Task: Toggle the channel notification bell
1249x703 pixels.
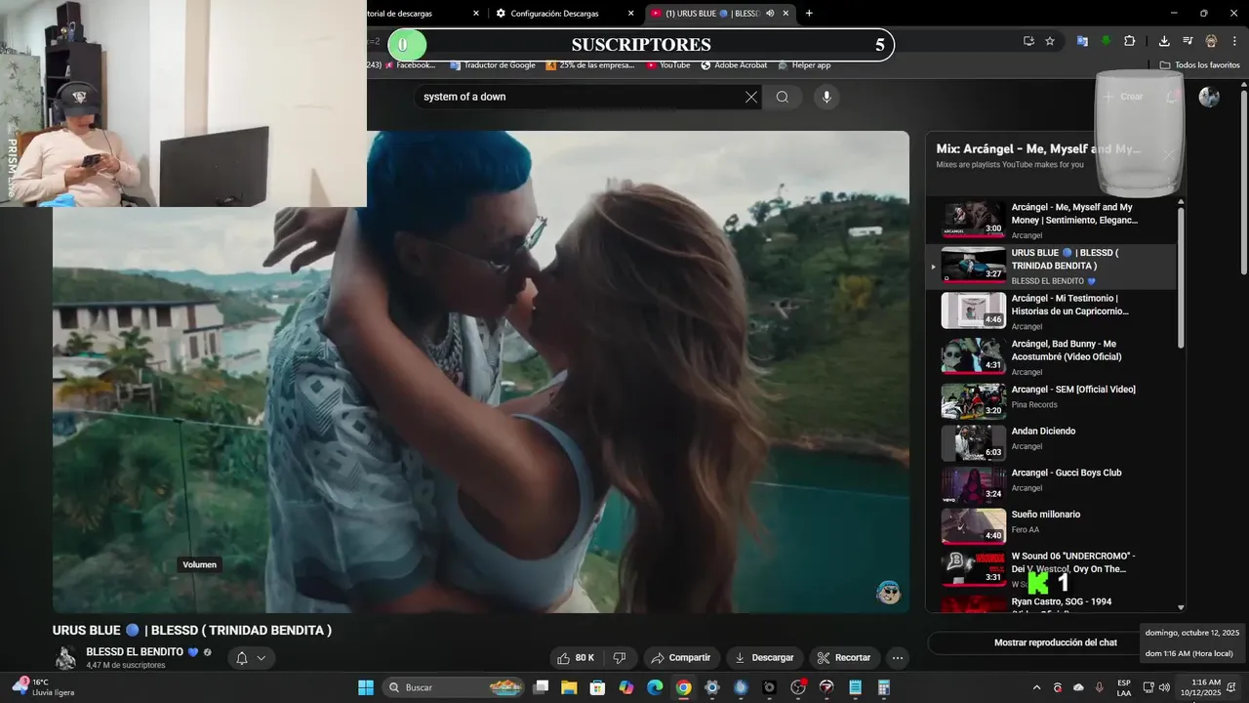Action: click(x=242, y=658)
